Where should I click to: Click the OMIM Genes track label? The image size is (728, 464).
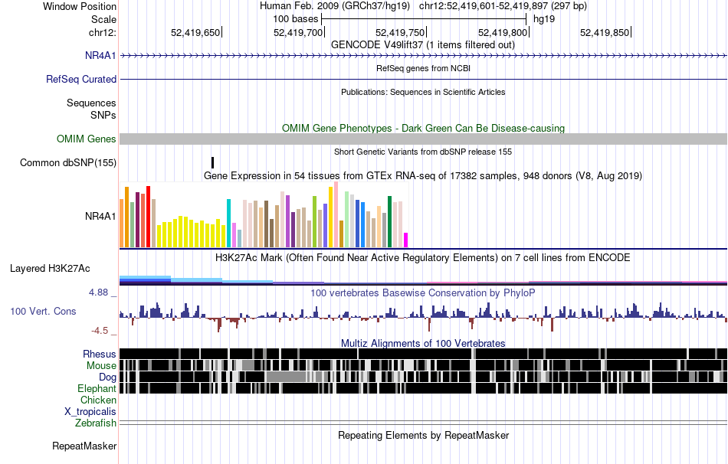[x=87, y=139]
